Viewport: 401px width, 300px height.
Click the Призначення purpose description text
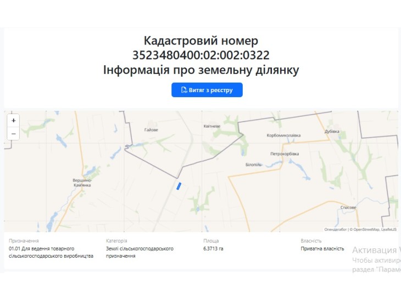coord(51,252)
